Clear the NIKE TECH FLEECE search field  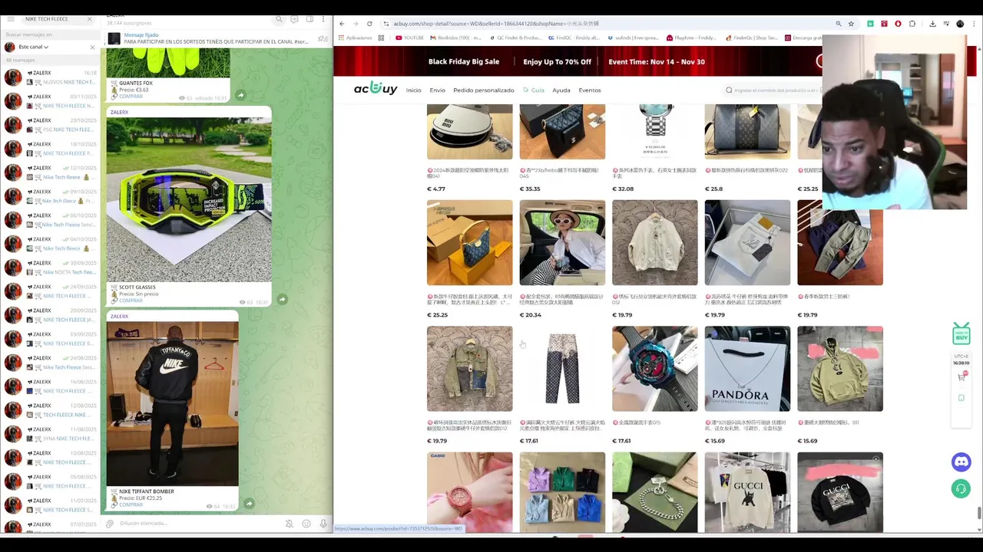coord(89,18)
